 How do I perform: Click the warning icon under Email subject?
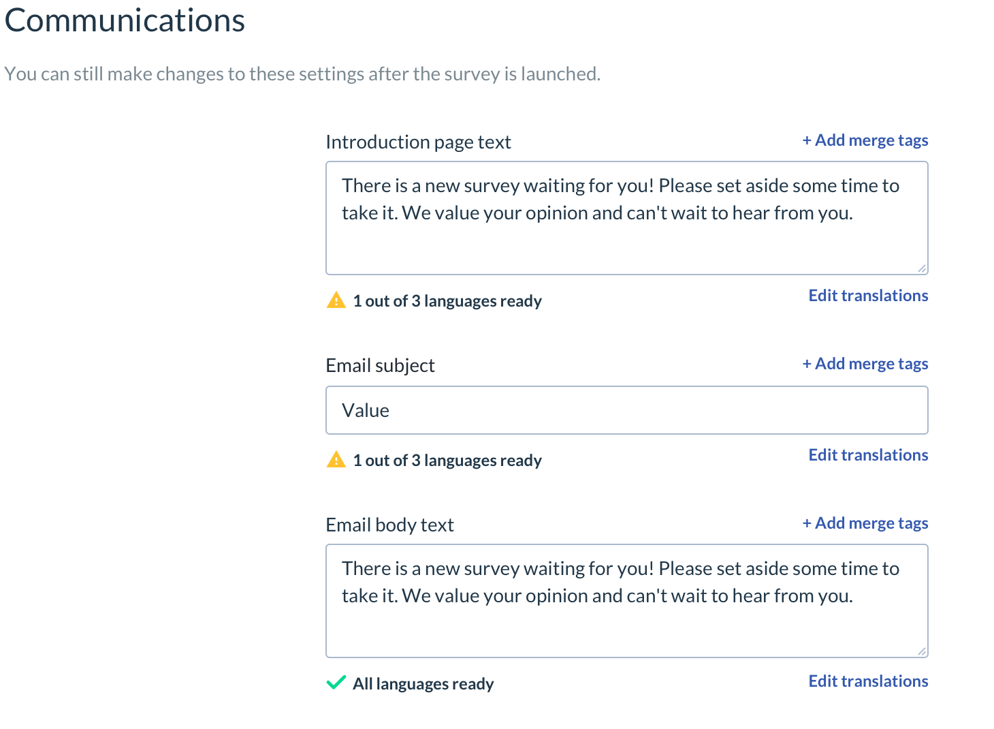tap(336, 459)
